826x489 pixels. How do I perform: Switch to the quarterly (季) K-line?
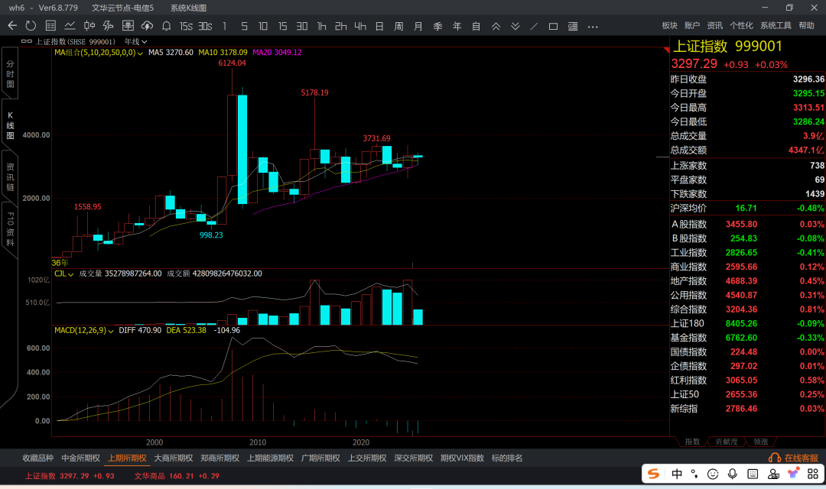pyautogui.click(x=437, y=26)
